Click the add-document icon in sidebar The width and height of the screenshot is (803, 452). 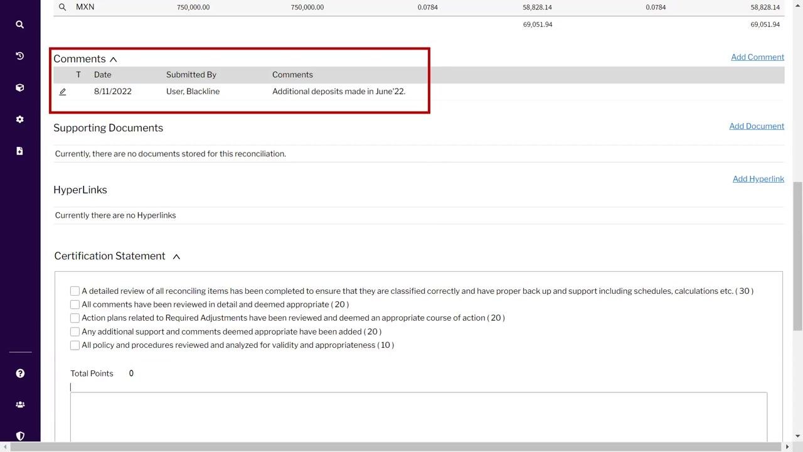(x=20, y=151)
